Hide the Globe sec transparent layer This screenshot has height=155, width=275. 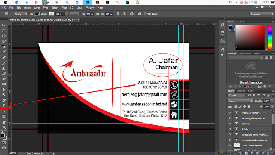pos(229,146)
